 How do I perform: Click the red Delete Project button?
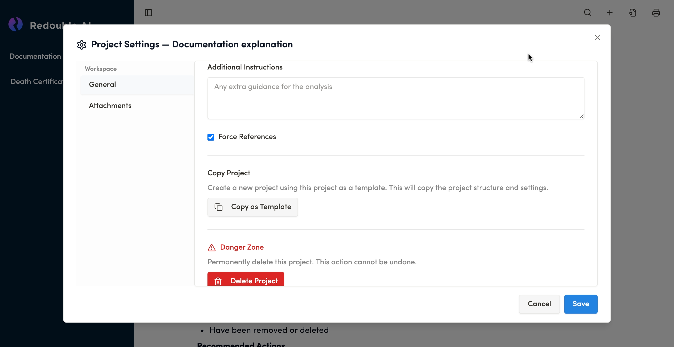tap(246, 280)
